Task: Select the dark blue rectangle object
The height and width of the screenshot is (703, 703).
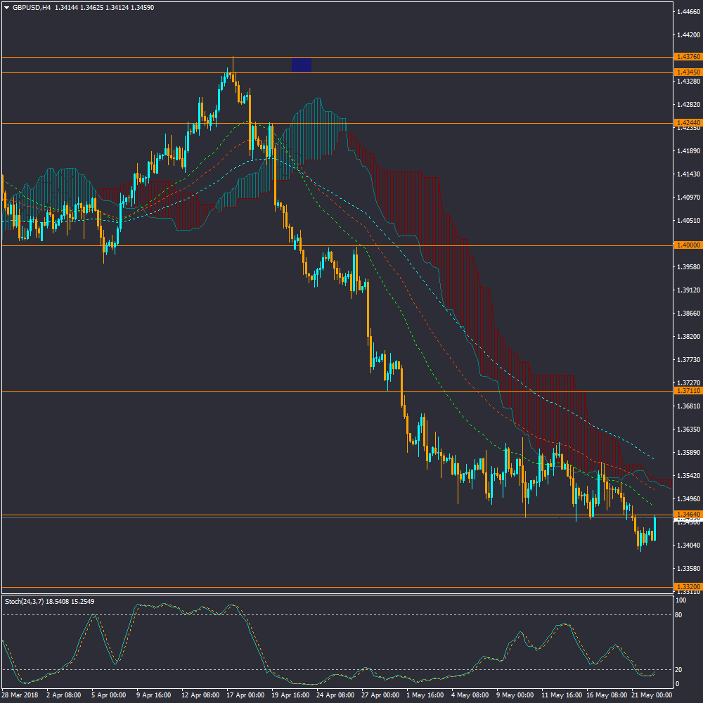Action: point(302,65)
